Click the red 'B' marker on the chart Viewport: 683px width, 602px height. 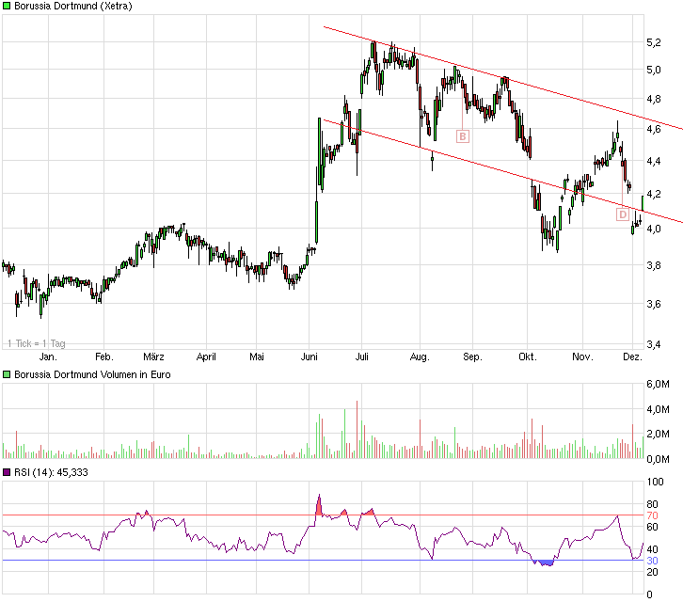462,136
